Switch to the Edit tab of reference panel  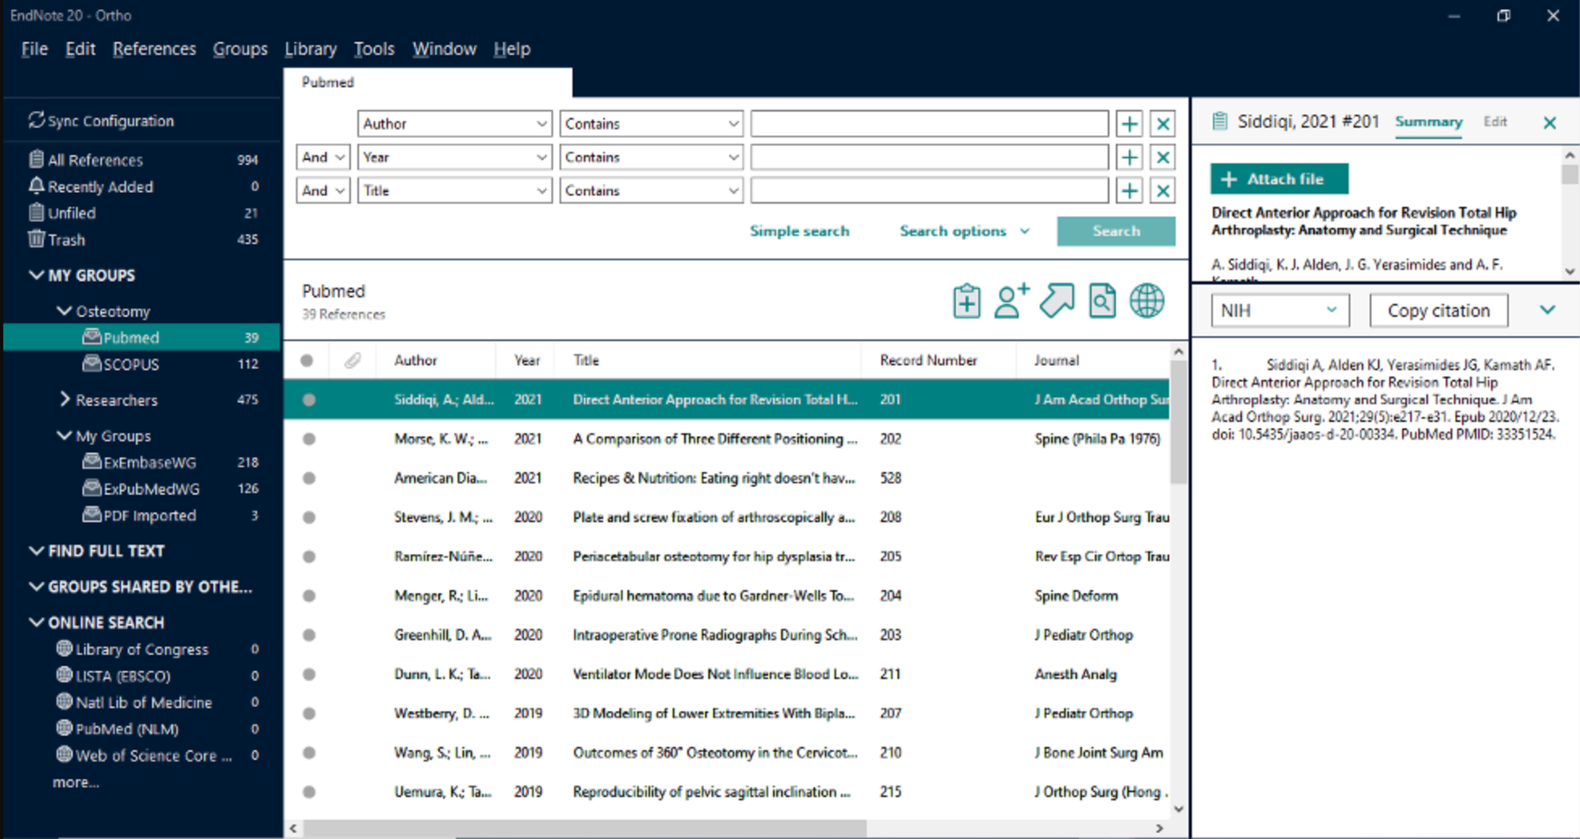point(1495,122)
